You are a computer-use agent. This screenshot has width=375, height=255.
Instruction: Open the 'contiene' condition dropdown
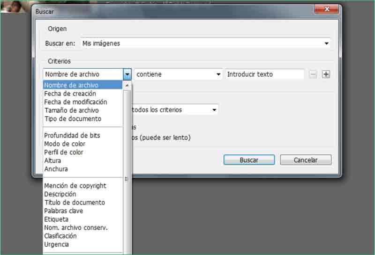pos(218,74)
